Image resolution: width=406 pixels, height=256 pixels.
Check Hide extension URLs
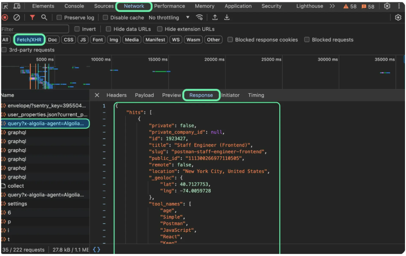point(160,29)
